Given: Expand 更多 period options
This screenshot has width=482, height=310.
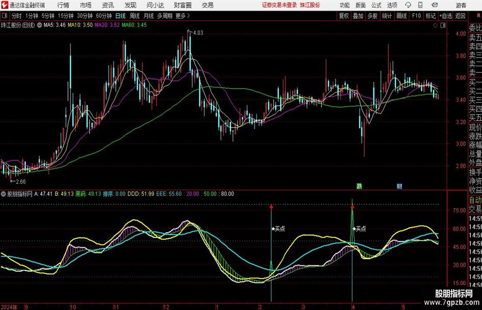Looking at the screenshot, I should 182,16.
